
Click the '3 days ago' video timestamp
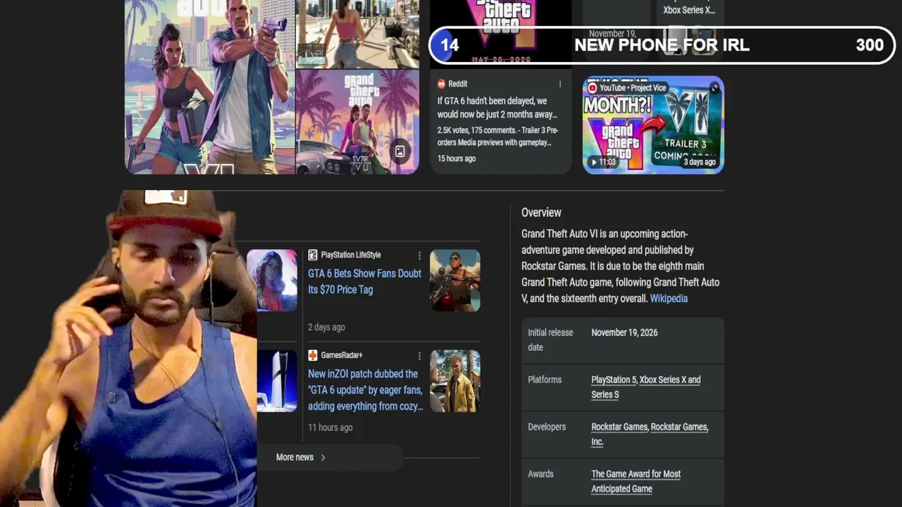(700, 162)
